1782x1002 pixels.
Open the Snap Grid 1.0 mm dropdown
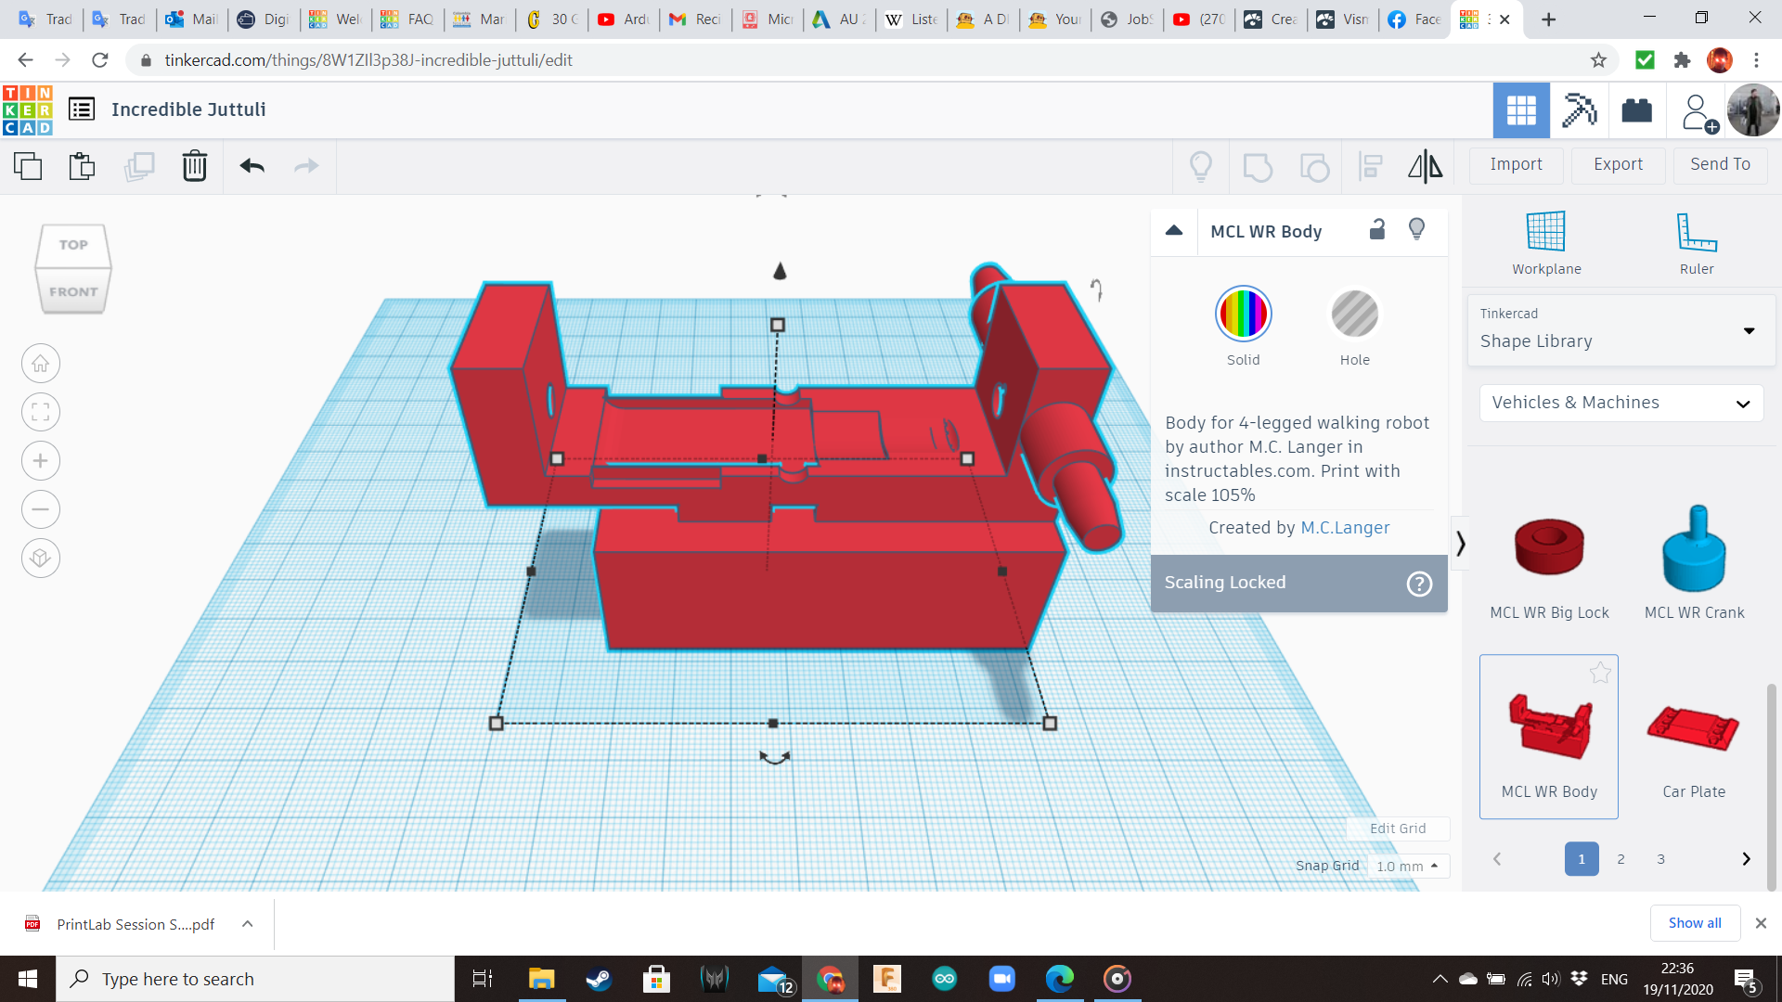[x=1407, y=866]
